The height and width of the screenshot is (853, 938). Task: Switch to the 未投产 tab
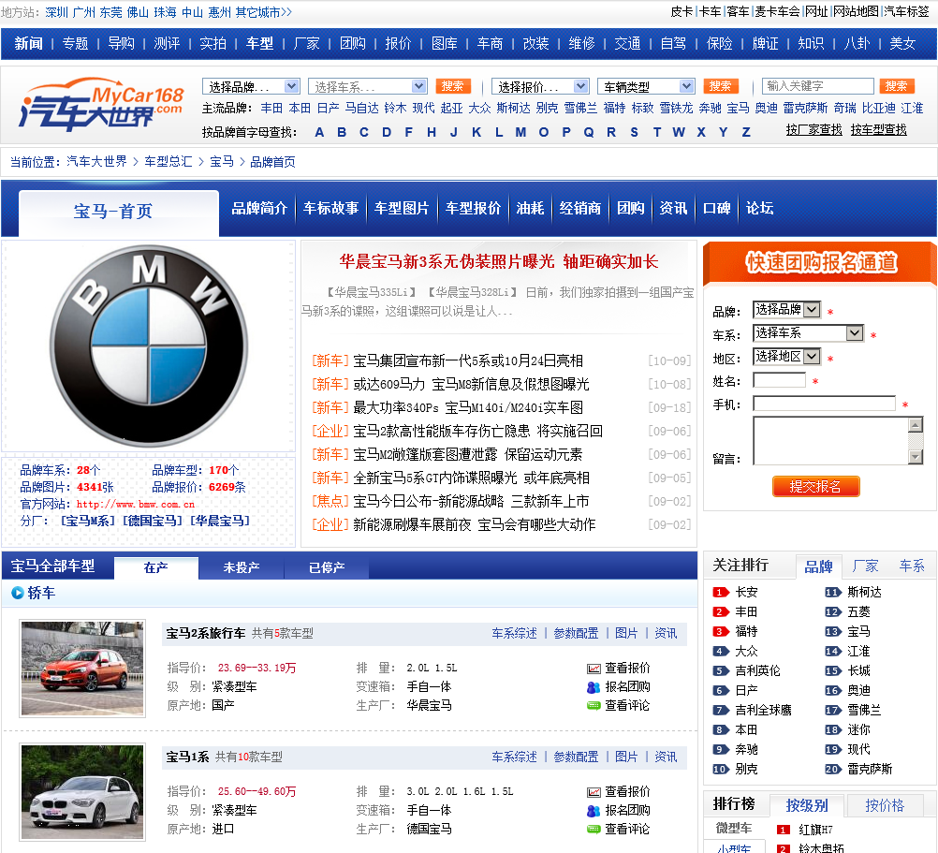click(x=242, y=567)
